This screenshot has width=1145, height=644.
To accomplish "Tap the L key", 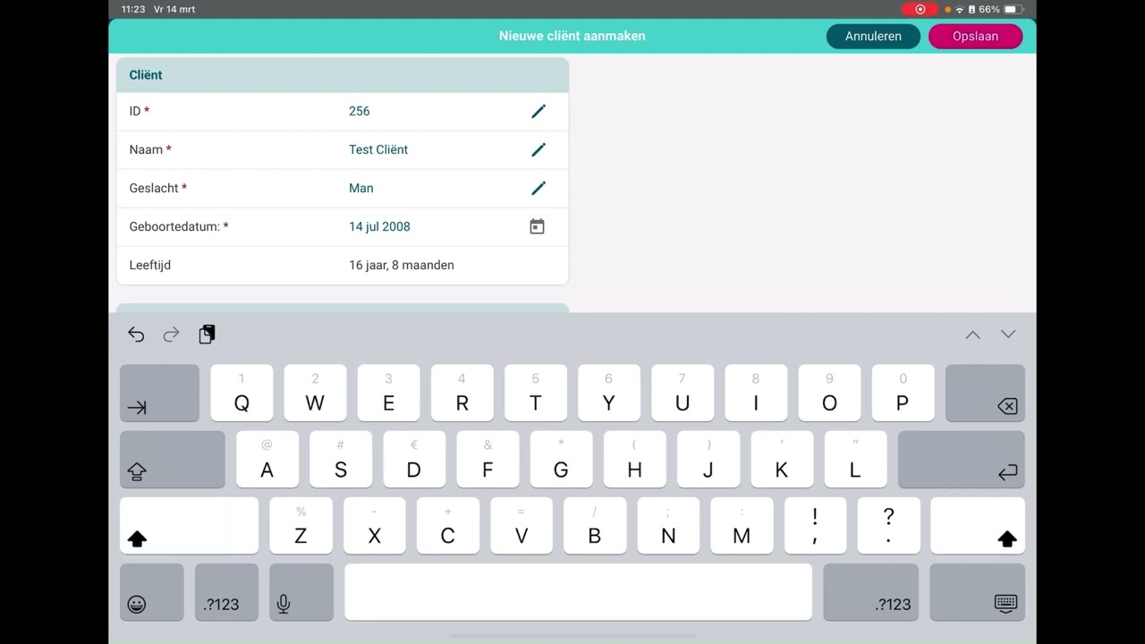I will [x=855, y=460].
